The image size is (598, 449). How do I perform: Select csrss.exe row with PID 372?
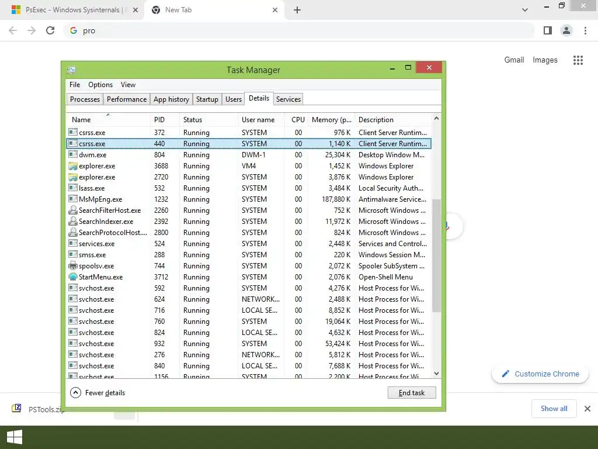pyautogui.click(x=249, y=133)
